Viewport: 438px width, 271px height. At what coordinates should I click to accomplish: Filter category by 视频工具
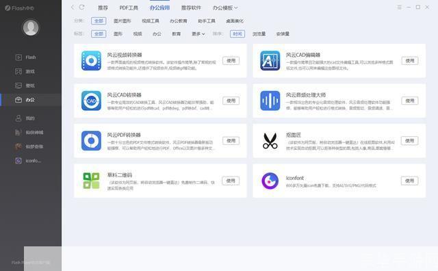coord(151,21)
